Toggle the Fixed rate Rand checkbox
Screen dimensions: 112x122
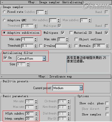click(106, 12)
